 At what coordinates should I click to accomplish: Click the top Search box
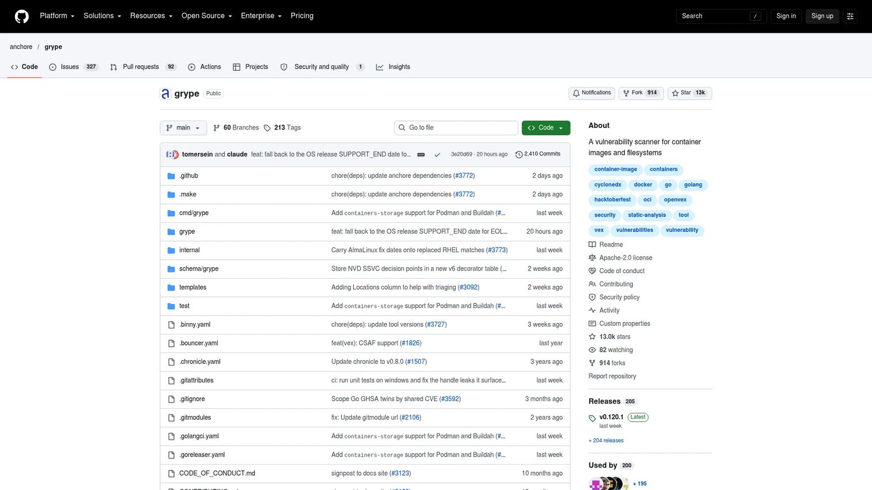(x=721, y=16)
